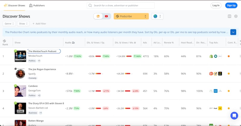Open the Genre filter dropdown
This screenshot has height=126, width=241.
pos(9,24)
